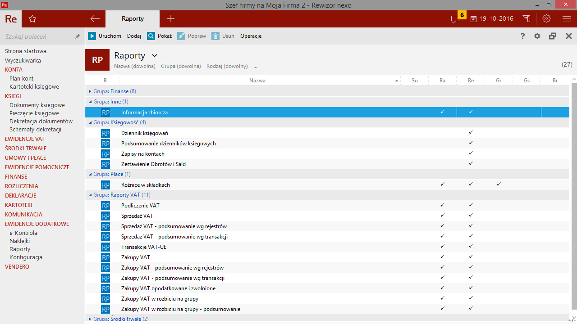Collapse the Grupa: Raporty VAT group
This screenshot has width=577, height=324.
coord(90,195)
